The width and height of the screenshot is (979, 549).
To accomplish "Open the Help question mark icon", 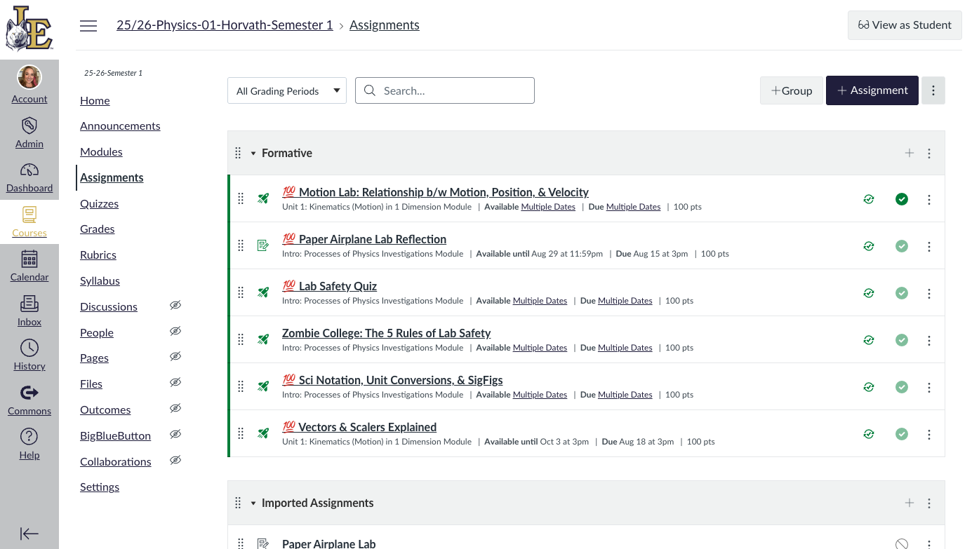I will tap(29, 437).
